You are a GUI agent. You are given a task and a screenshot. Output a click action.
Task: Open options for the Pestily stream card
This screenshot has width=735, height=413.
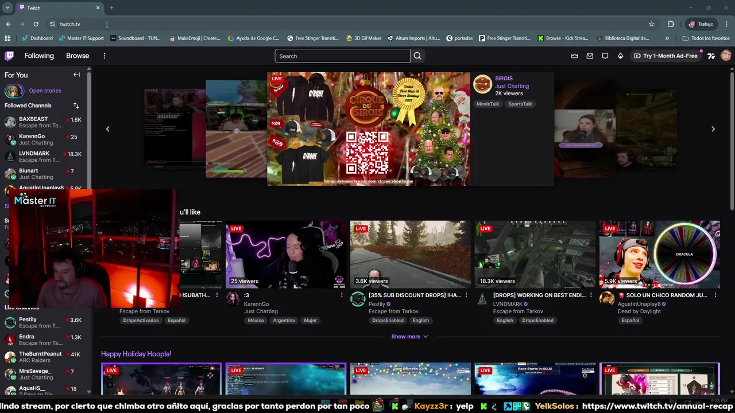point(466,295)
